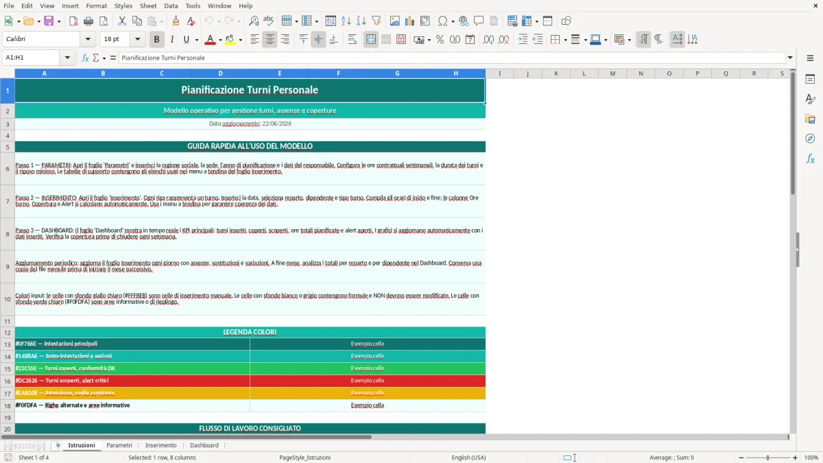Screen dimensions: 823x463
Task: Click the Function Wizard fx icon
Action: coord(85,58)
